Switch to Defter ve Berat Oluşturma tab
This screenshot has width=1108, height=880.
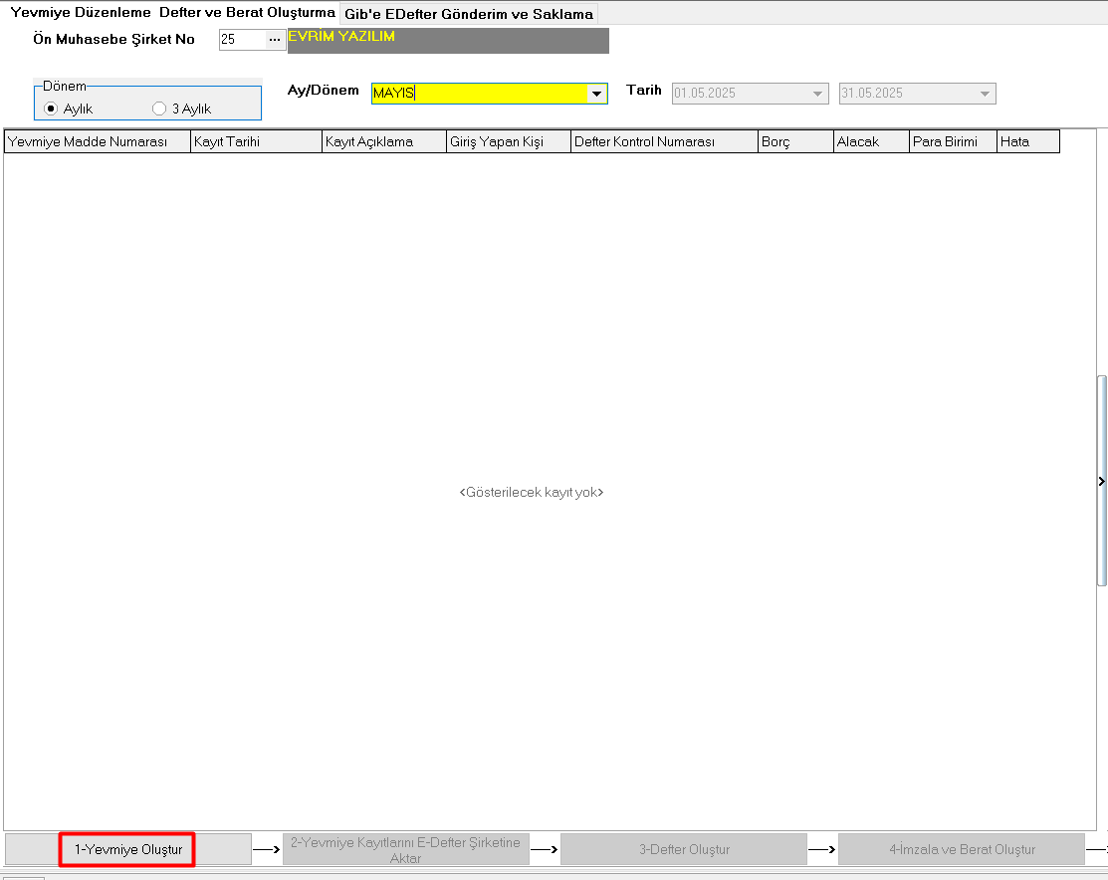pyautogui.click(x=247, y=13)
